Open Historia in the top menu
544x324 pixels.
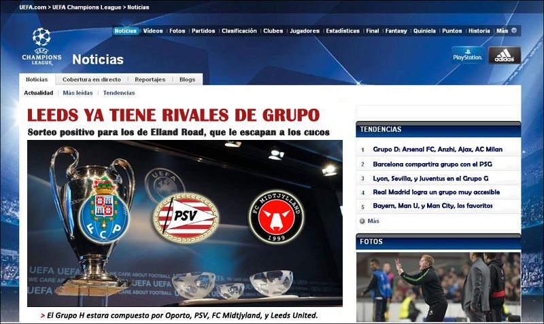[x=479, y=31]
